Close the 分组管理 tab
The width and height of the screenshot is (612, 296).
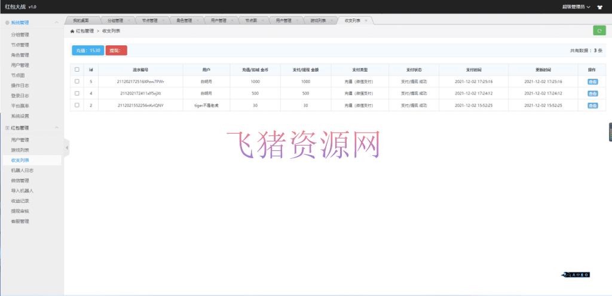129,21
